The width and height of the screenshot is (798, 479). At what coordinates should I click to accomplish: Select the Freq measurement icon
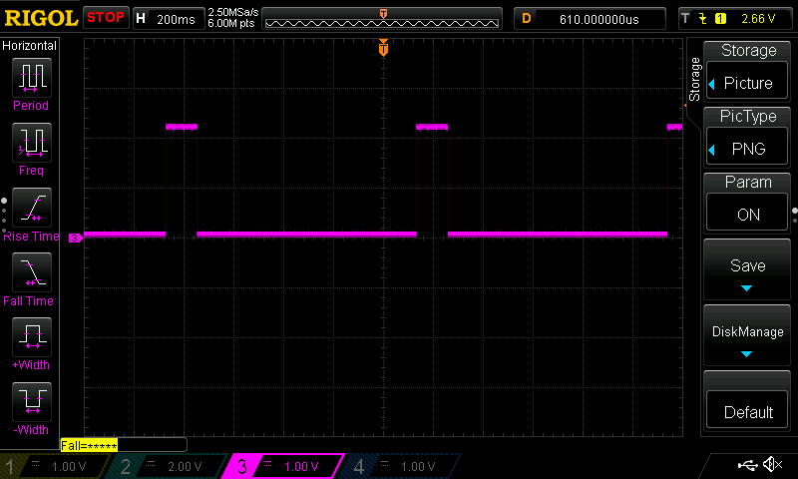point(32,142)
